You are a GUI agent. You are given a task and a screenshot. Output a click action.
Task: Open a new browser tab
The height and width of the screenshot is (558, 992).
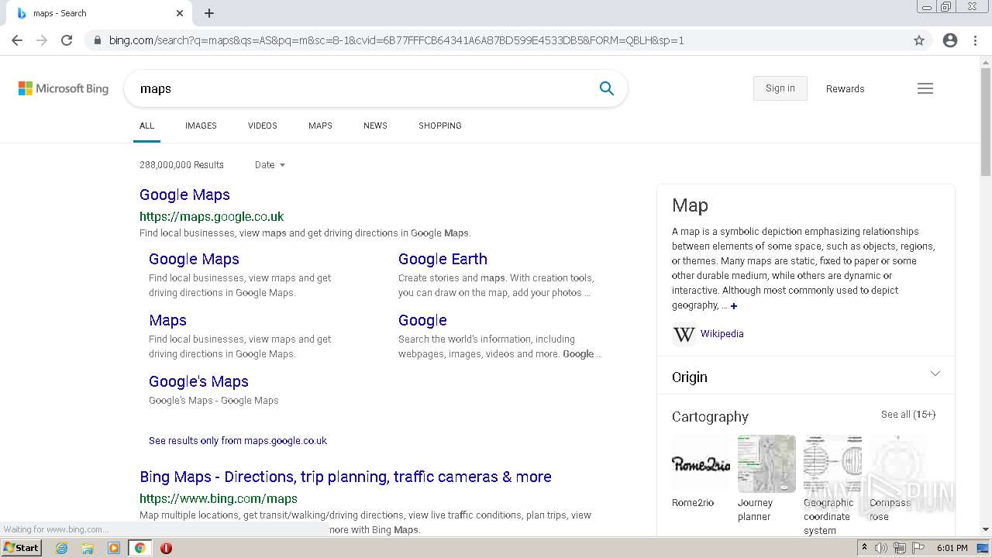pos(209,13)
